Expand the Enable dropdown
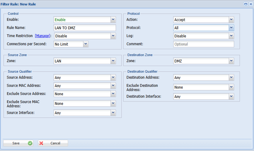This screenshot has height=151, width=254. click(x=113, y=20)
